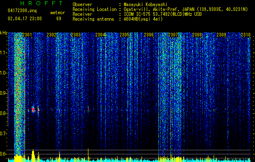Image resolution: width=255 pixels, height=162 pixels.
Task: Select the filename 04172300.png
Action: coord(22,11)
